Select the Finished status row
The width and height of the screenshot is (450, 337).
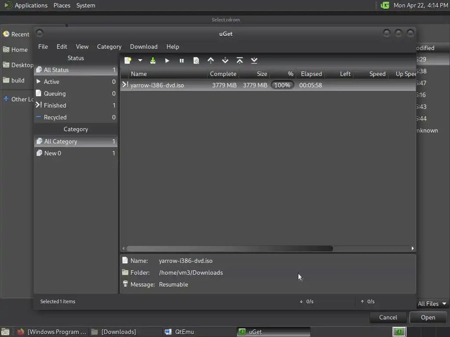click(x=76, y=105)
